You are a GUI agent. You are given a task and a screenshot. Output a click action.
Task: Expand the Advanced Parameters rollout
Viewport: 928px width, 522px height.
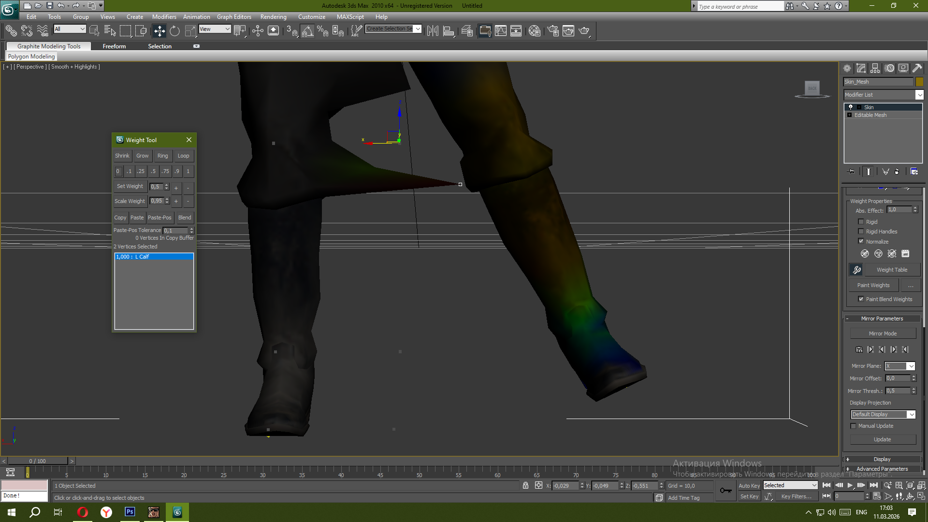tap(882, 469)
